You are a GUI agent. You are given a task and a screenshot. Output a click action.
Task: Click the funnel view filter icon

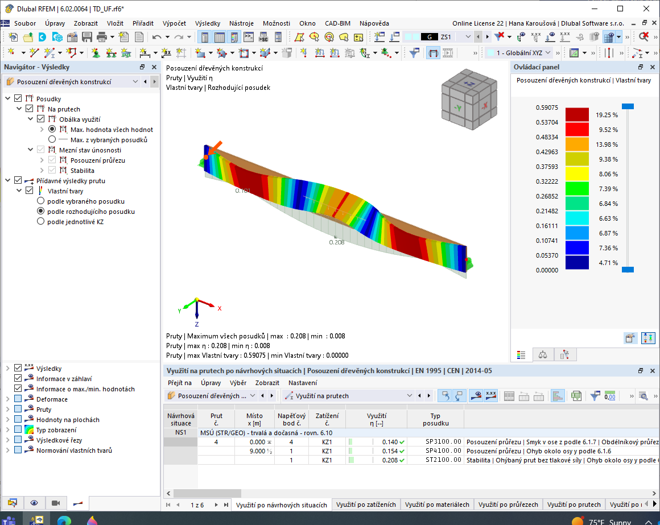414,52
